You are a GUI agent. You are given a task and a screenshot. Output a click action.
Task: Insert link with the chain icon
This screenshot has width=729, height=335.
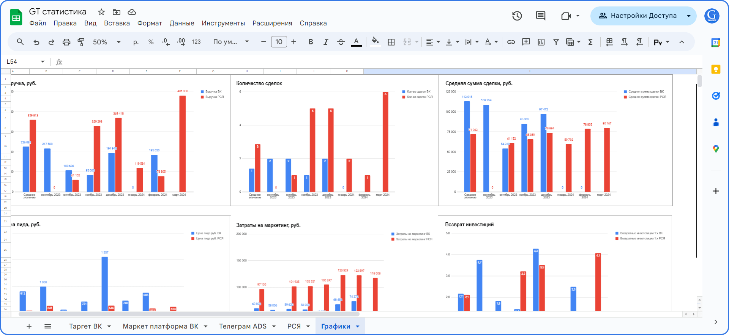[x=511, y=42]
